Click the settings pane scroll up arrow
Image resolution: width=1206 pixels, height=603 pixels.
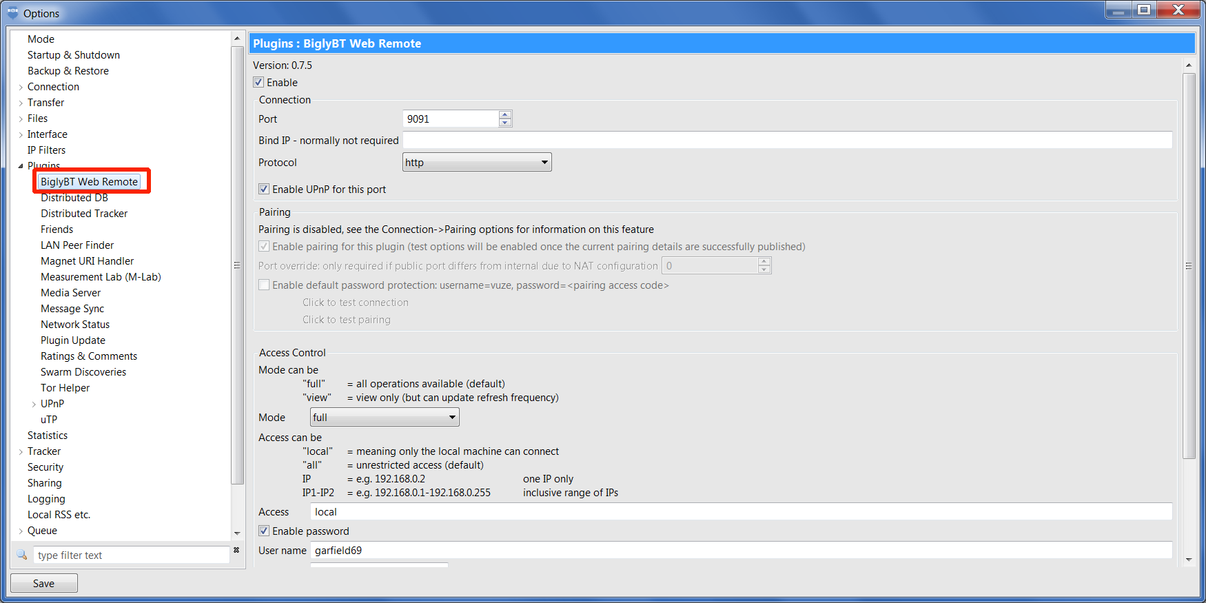pyautogui.click(x=1189, y=65)
